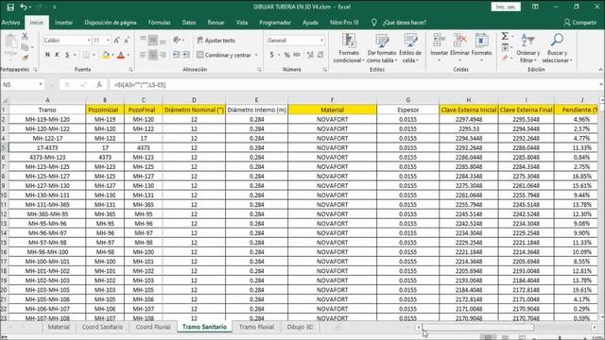Increase font size with the larger A icon

pyautogui.click(x=117, y=40)
